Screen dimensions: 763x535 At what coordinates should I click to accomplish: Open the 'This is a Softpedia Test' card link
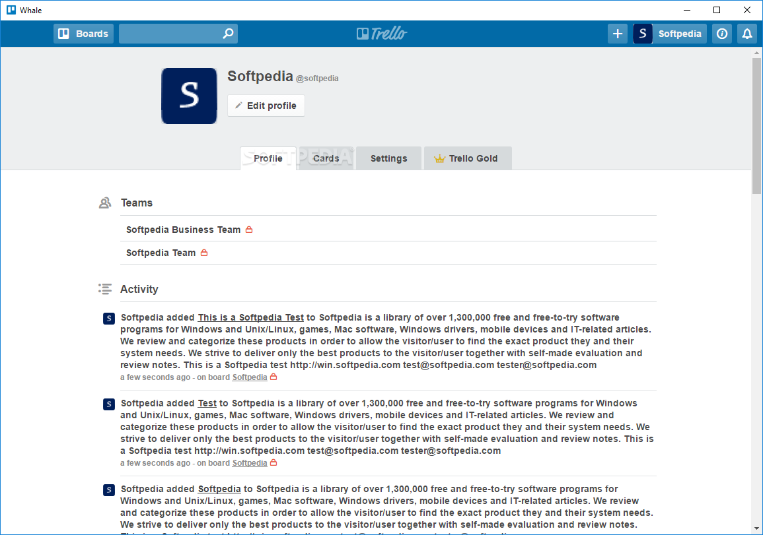[x=250, y=317]
